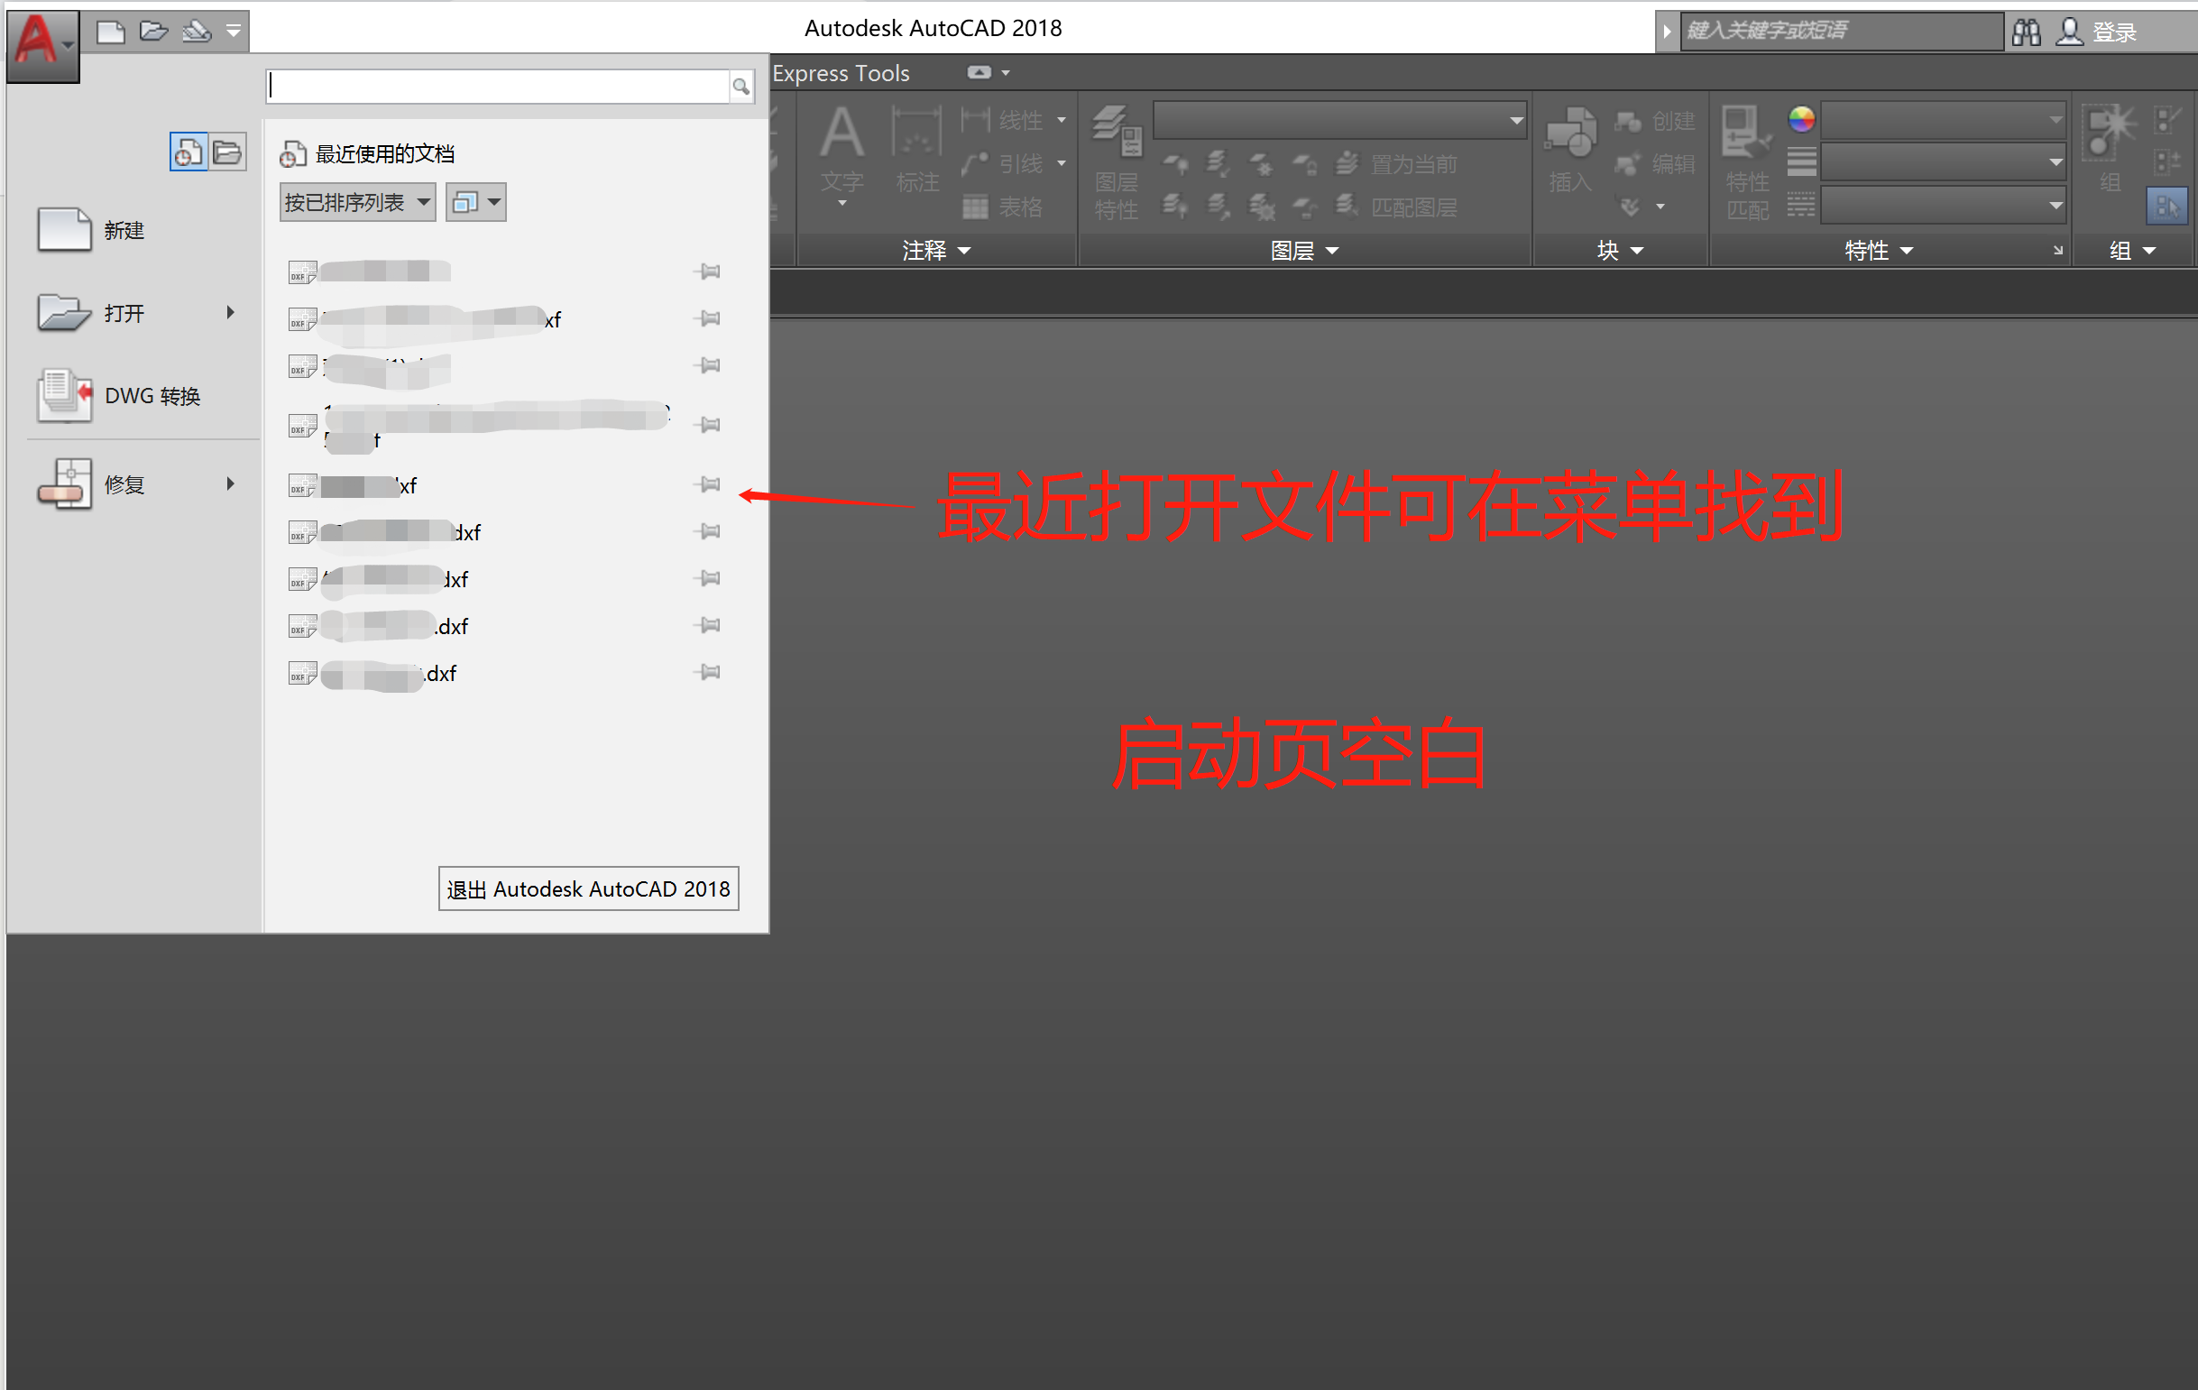Click the Open folder icon in quick access toolbar
Viewport: 2198px width, 1390px height.
[153, 32]
